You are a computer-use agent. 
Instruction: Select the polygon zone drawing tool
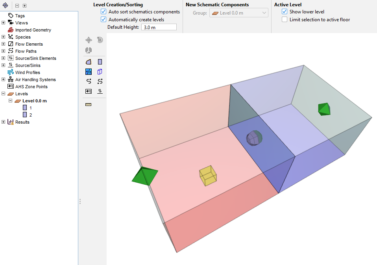89,62
